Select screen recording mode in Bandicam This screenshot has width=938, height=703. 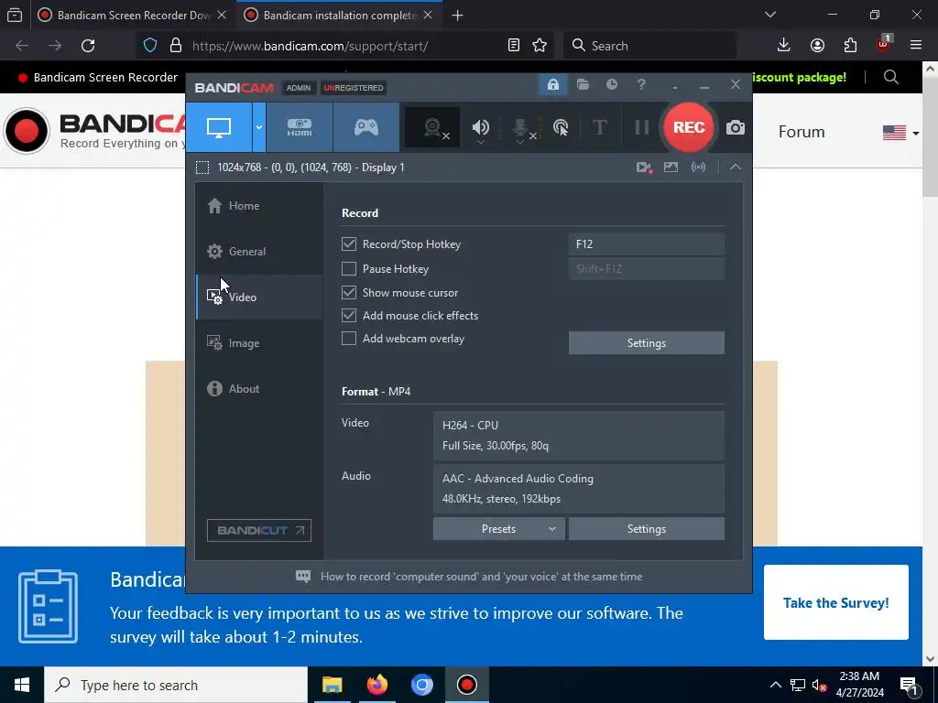pos(219,127)
